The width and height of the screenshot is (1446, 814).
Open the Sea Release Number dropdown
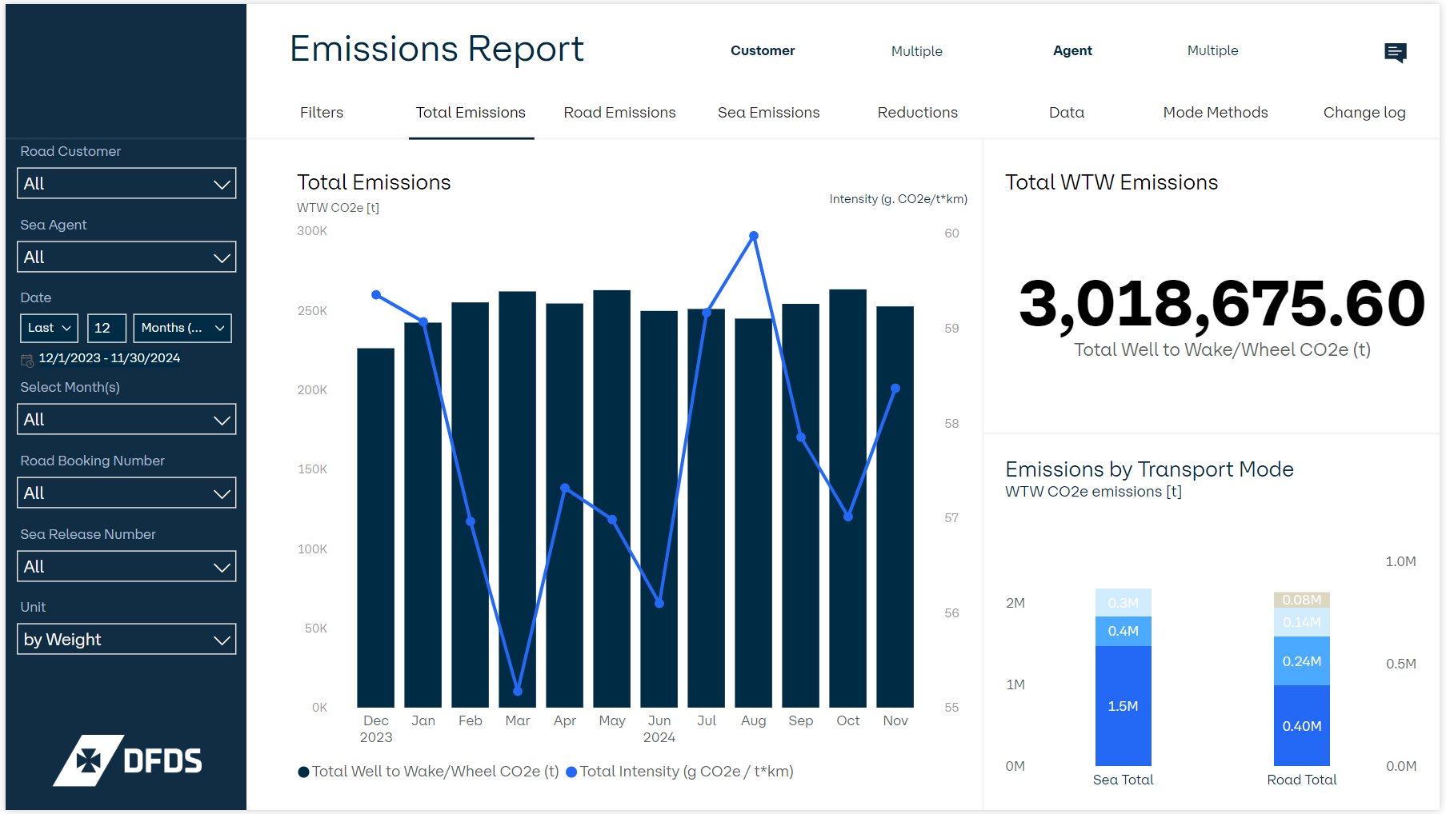[126, 566]
